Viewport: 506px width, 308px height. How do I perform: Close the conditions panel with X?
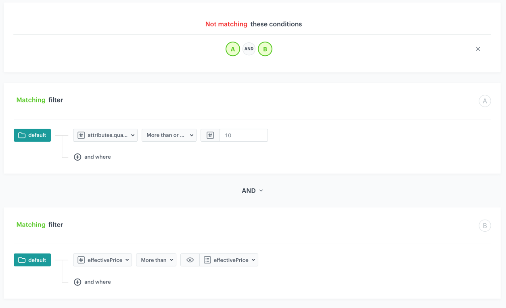pos(478,49)
